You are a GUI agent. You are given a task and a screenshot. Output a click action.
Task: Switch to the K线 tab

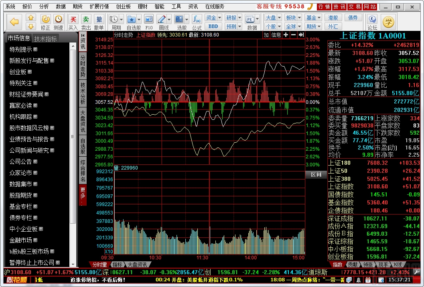398,265
